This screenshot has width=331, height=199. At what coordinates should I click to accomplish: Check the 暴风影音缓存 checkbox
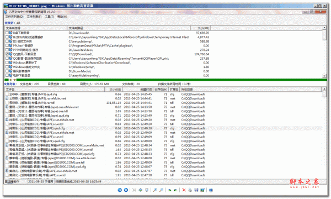(x=7, y=71)
